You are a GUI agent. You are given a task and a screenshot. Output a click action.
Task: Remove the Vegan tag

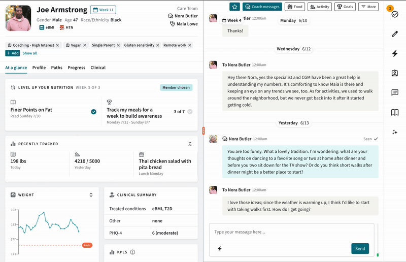pyautogui.click(x=86, y=45)
